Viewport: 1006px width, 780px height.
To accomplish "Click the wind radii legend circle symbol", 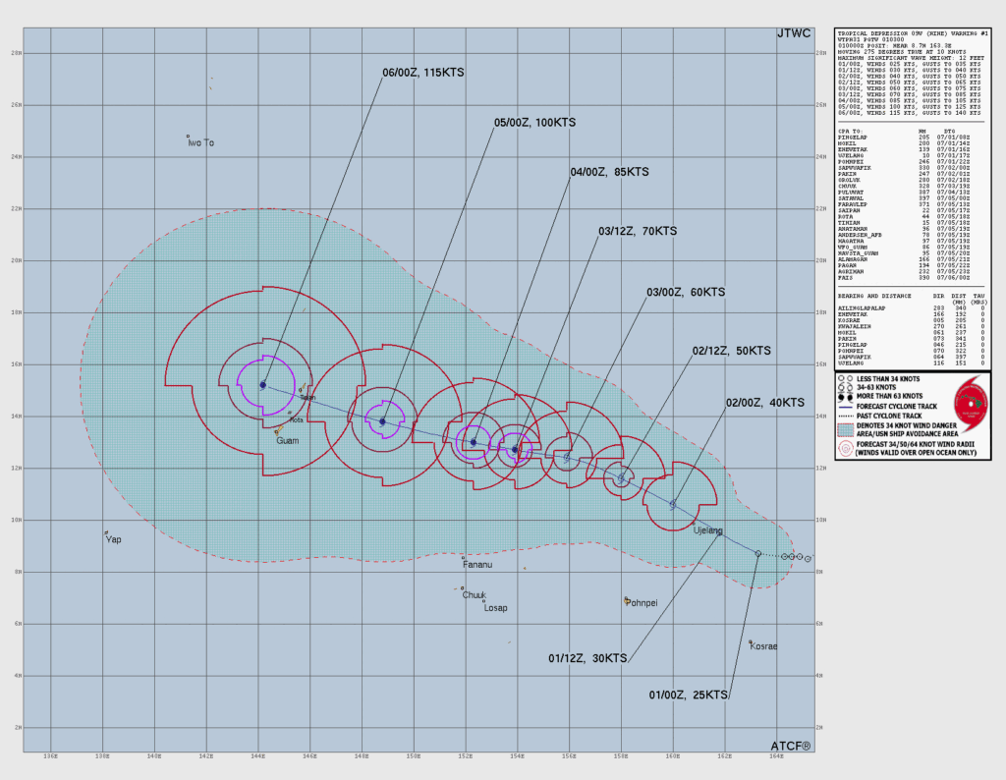I will (846, 448).
